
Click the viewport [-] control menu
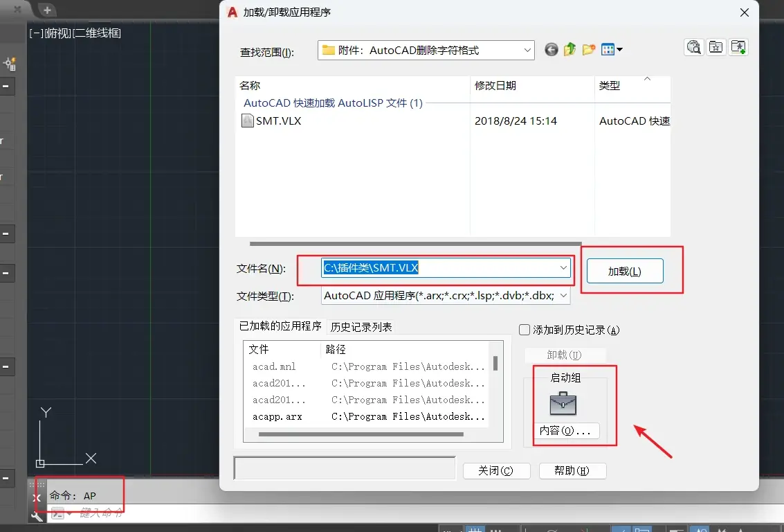[x=35, y=33]
